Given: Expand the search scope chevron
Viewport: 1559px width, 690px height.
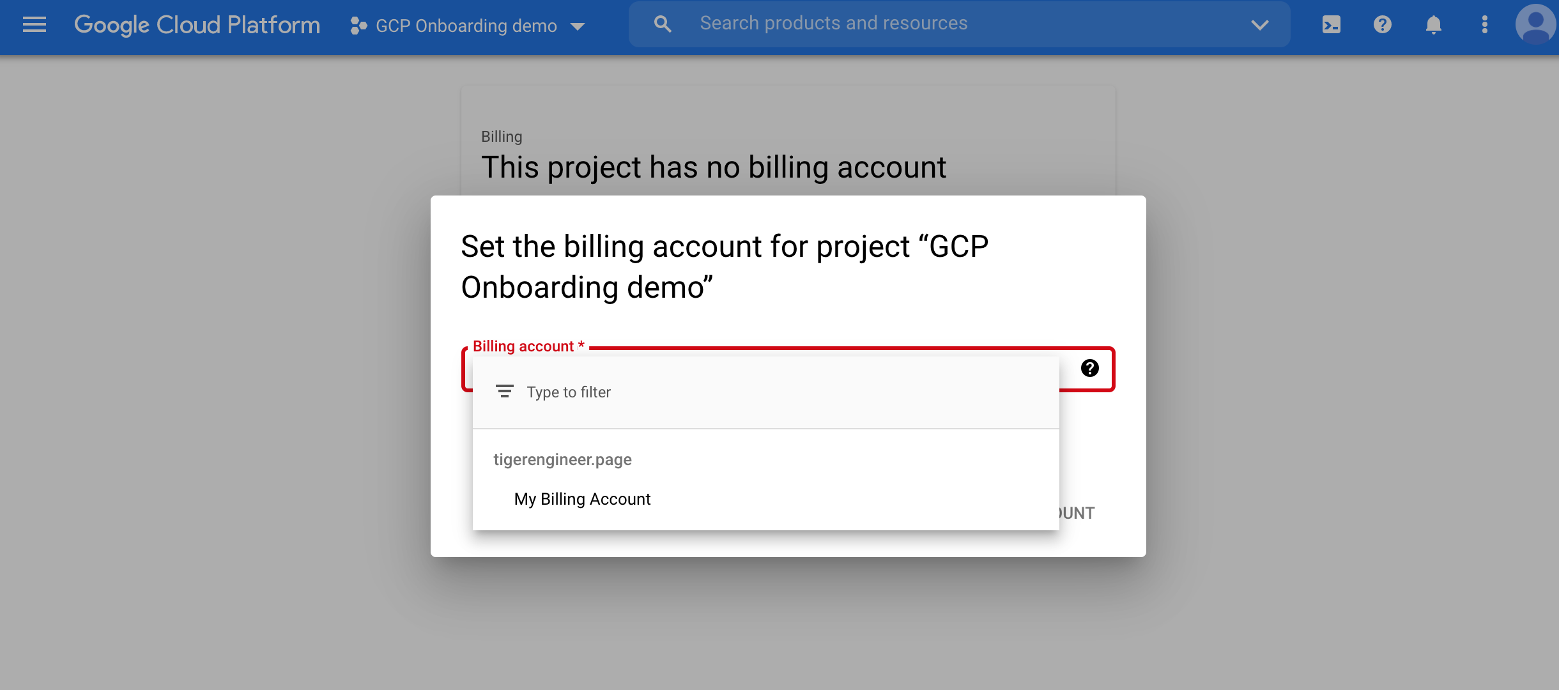Looking at the screenshot, I should click(x=1257, y=25).
